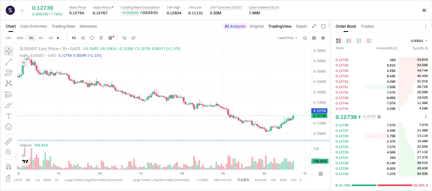Open chart settings gear icon

[x=323, y=38]
